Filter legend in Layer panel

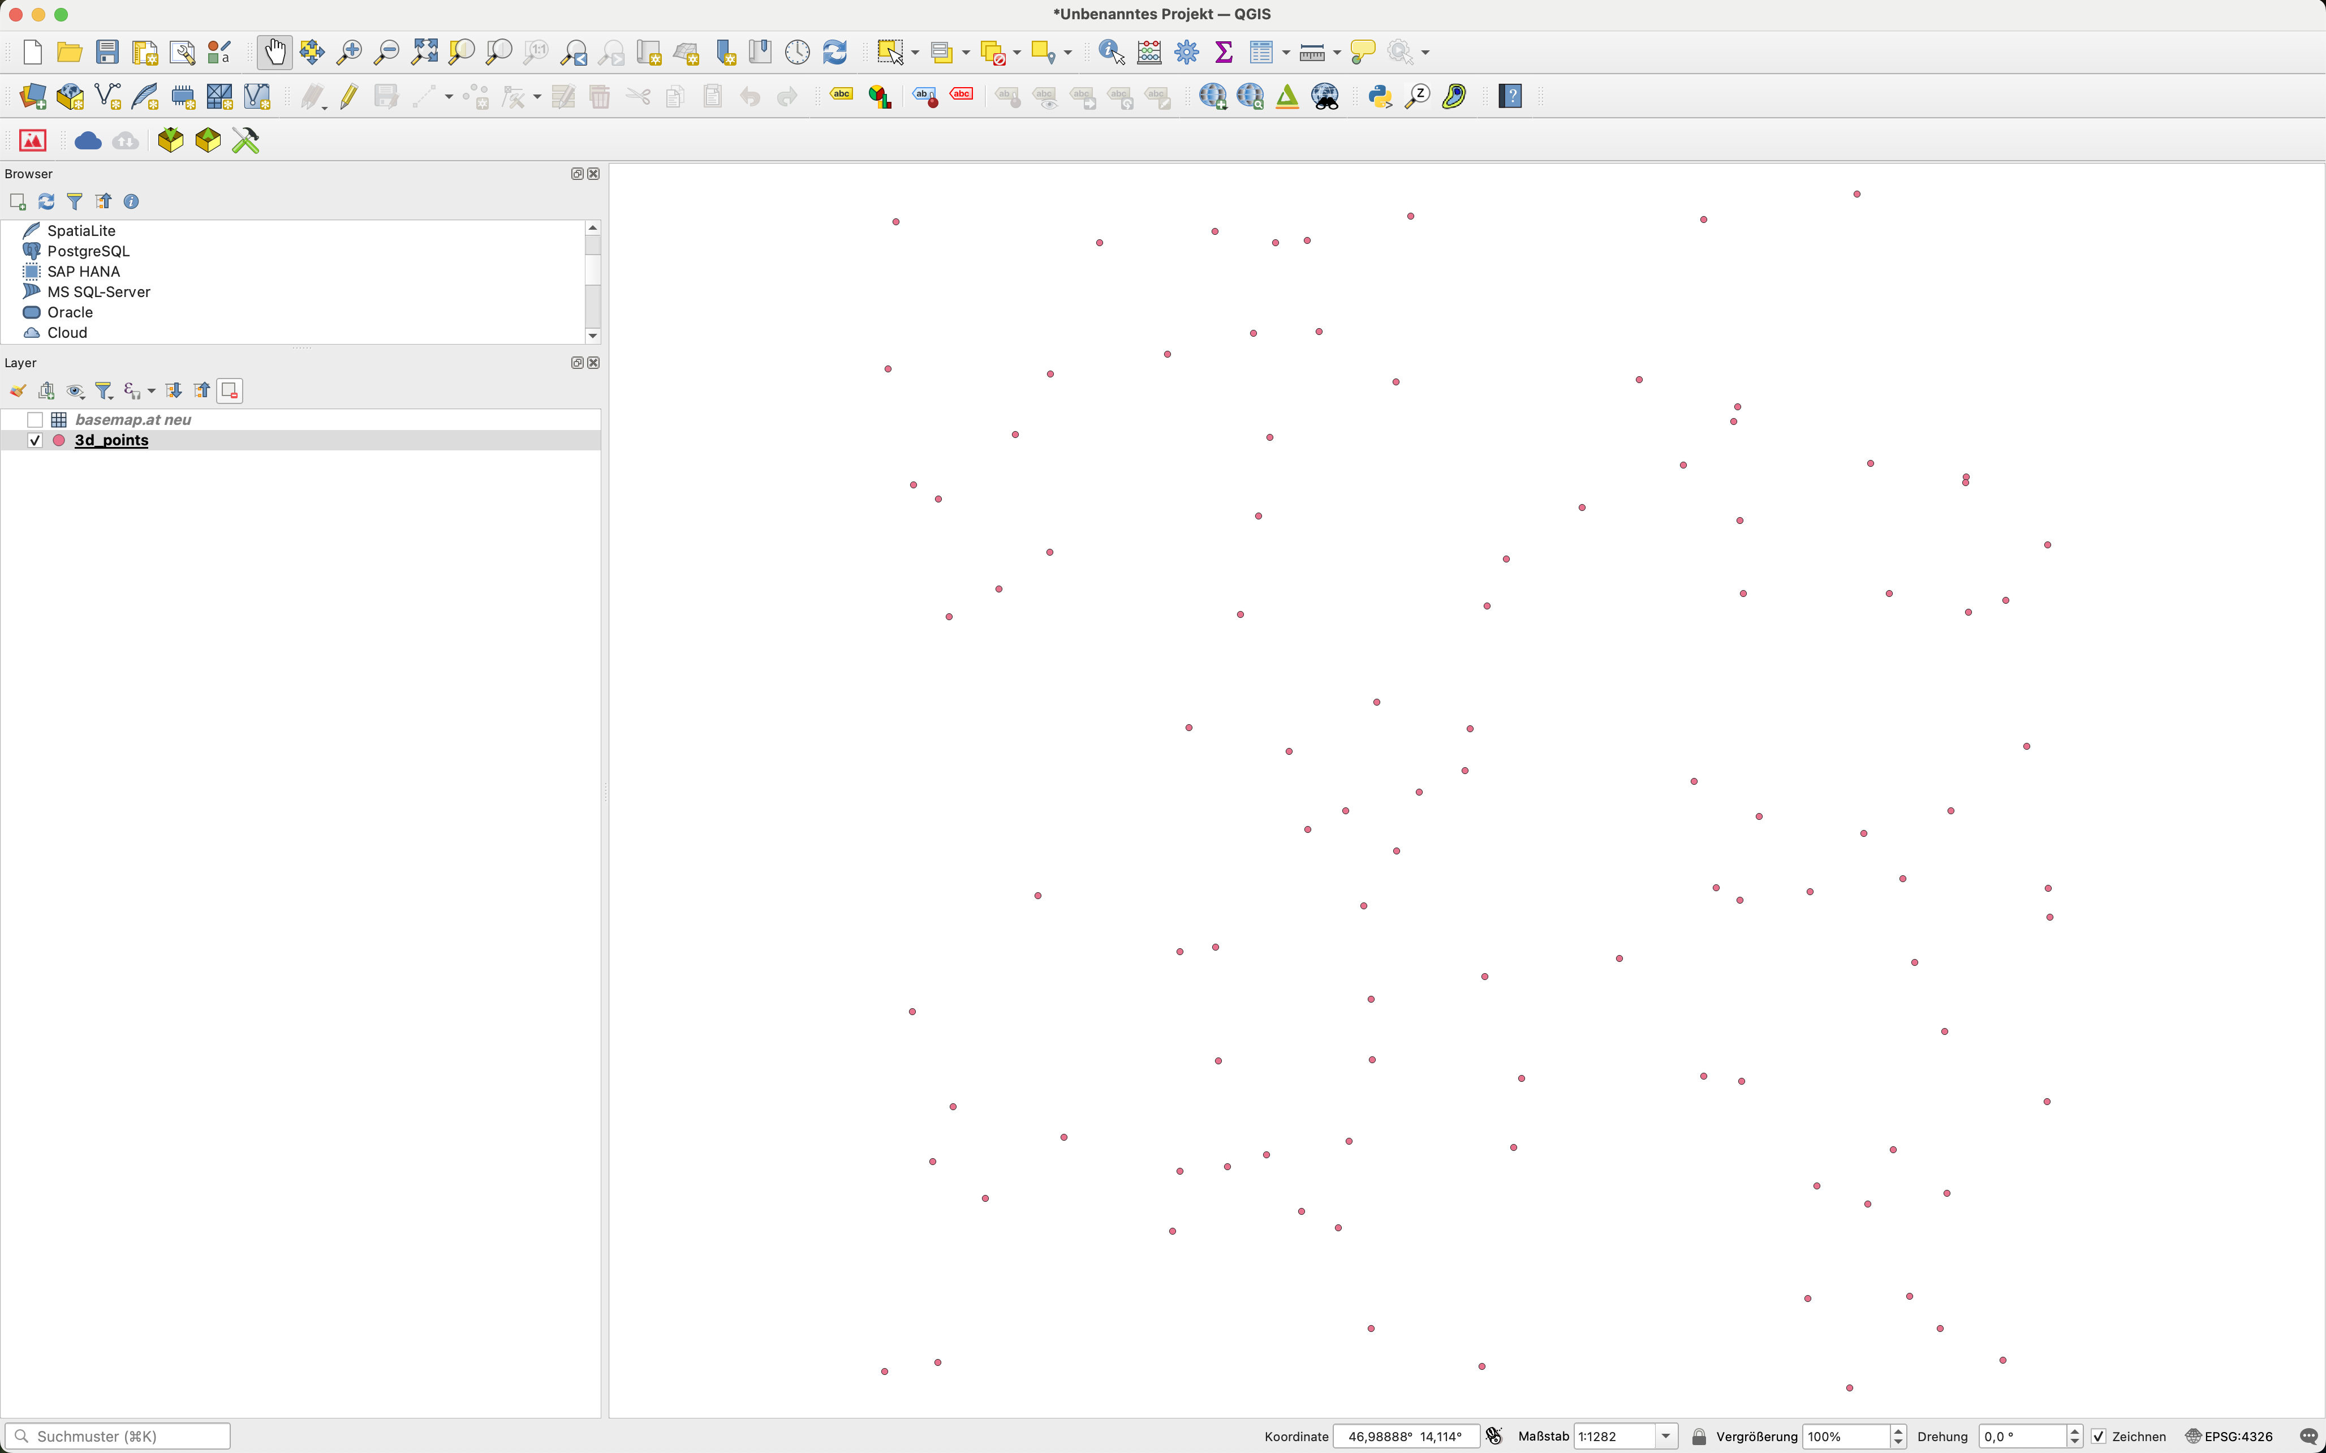pyautogui.click(x=104, y=390)
